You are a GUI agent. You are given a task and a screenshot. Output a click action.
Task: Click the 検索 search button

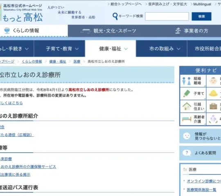pyautogui.click(x=201, y=16)
